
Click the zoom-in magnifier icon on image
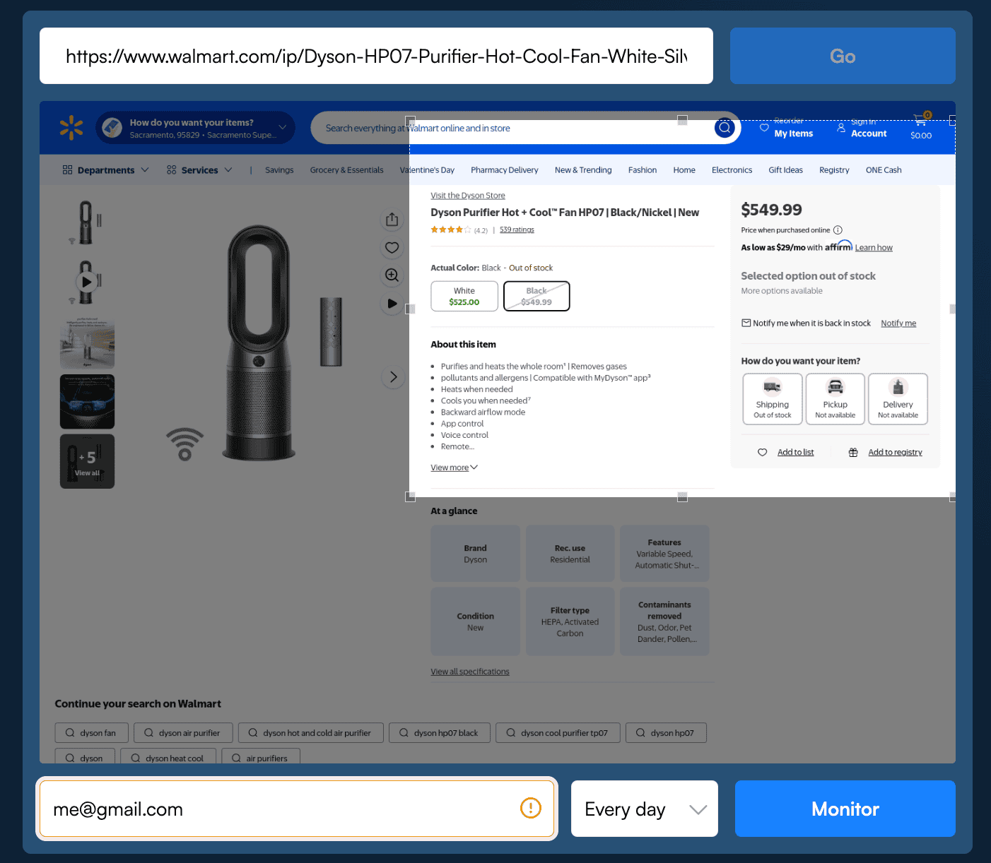392,275
